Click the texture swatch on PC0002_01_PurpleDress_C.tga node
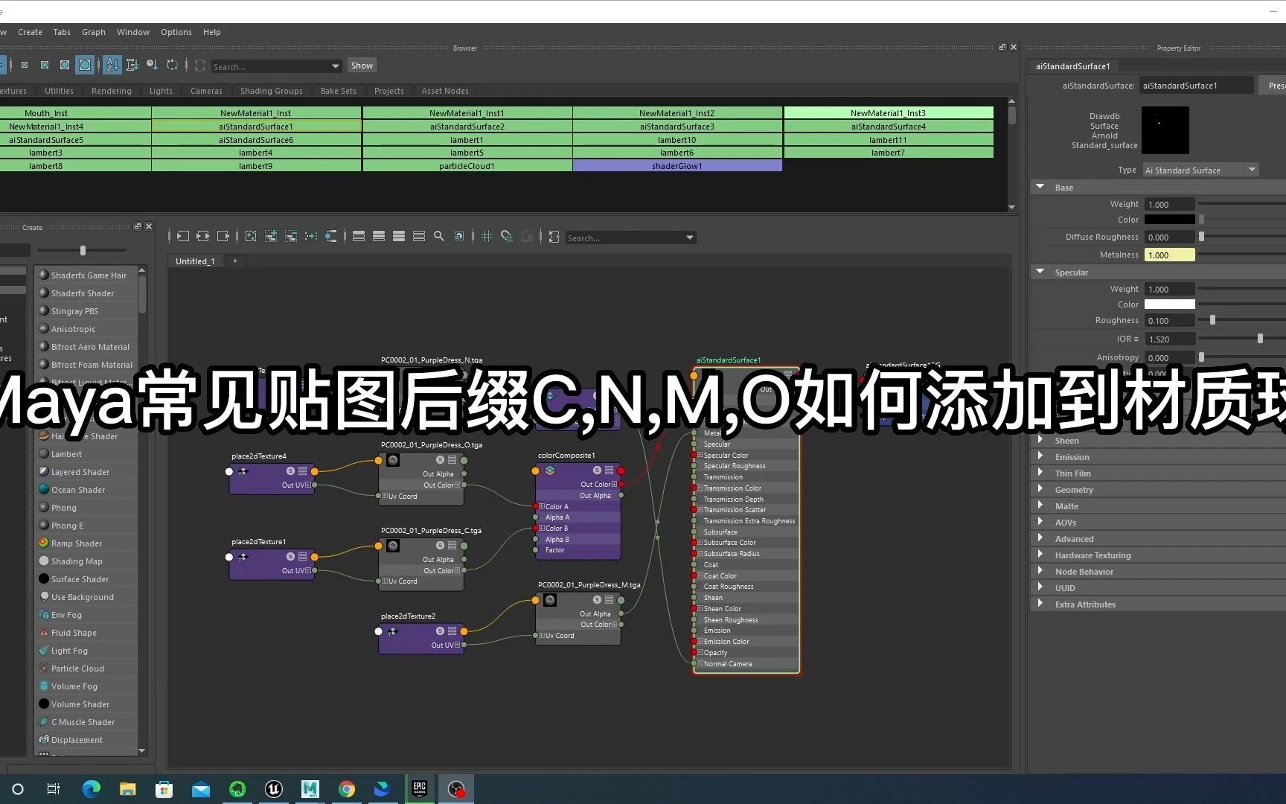 tap(393, 546)
